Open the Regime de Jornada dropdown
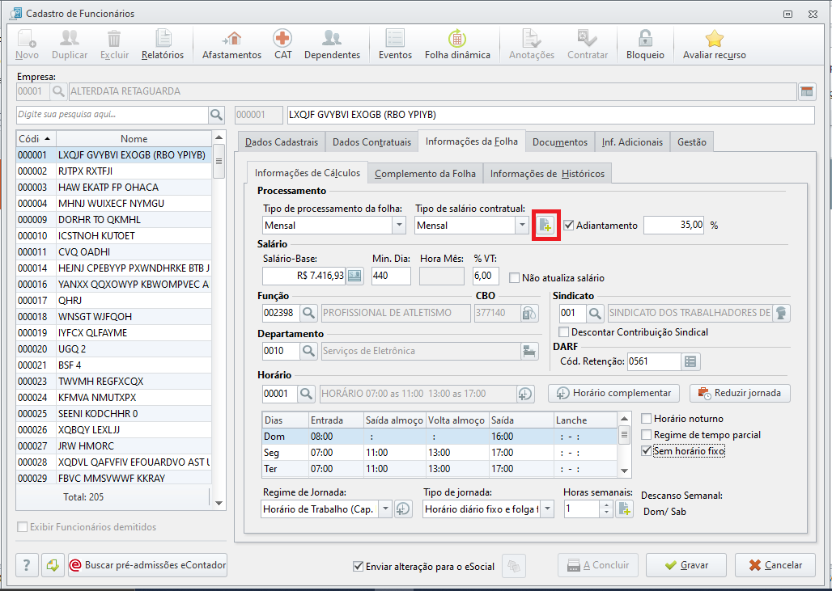The width and height of the screenshot is (832, 591). (x=386, y=509)
